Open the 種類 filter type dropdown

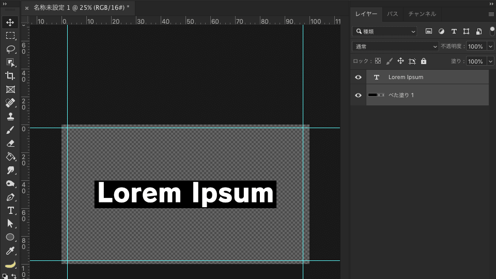pyautogui.click(x=384, y=32)
